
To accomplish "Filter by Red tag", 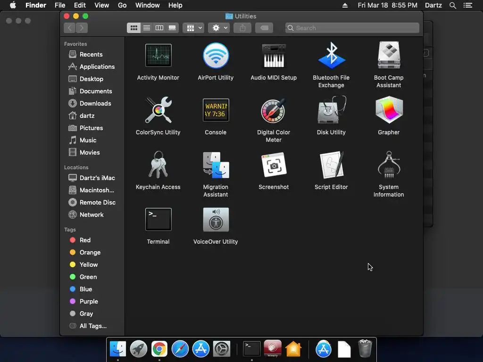I will click(85, 240).
